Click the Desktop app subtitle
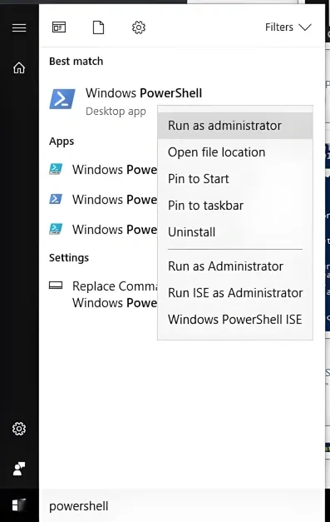 (116, 111)
